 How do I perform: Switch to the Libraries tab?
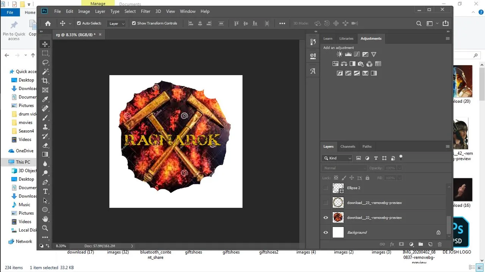click(x=346, y=39)
